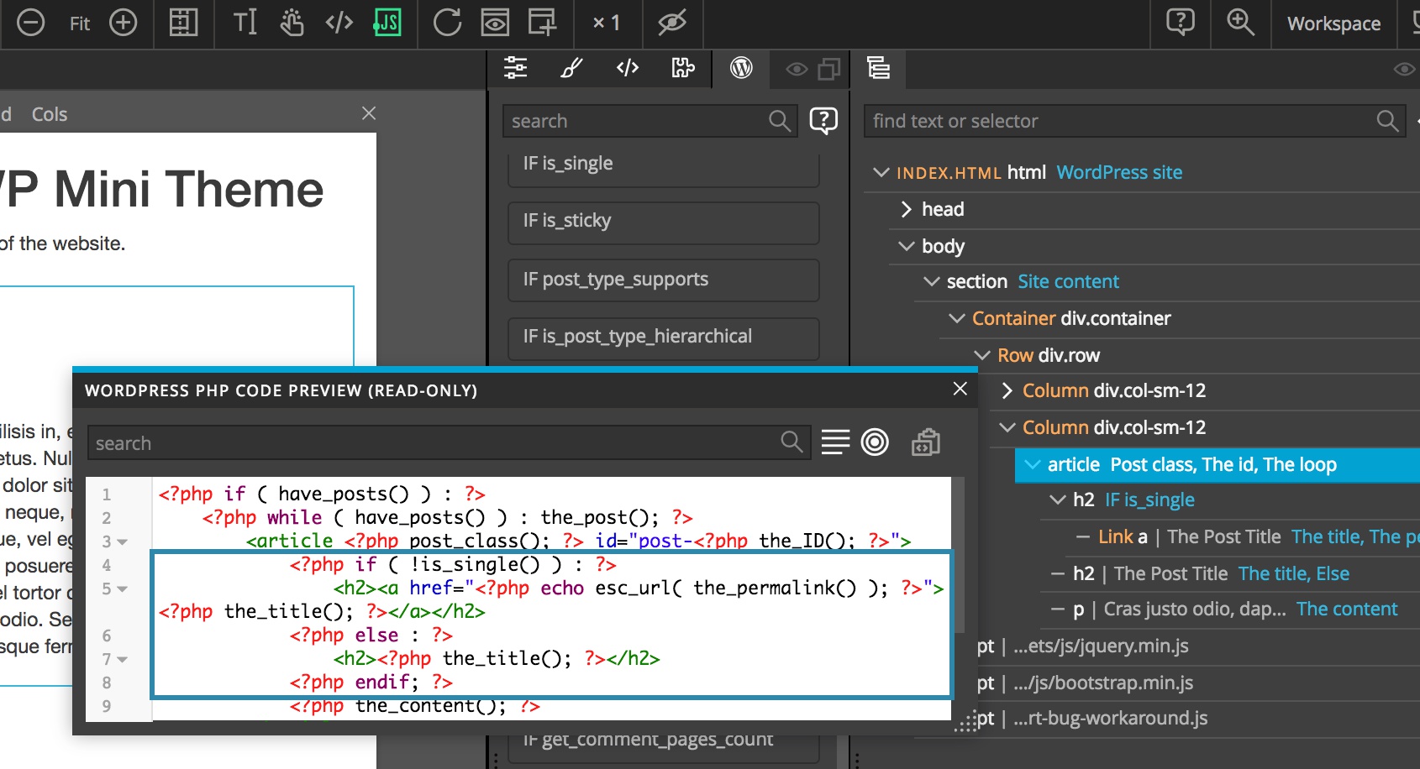
Task: Switch to the components puzzle tab
Action: pos(683,68)
